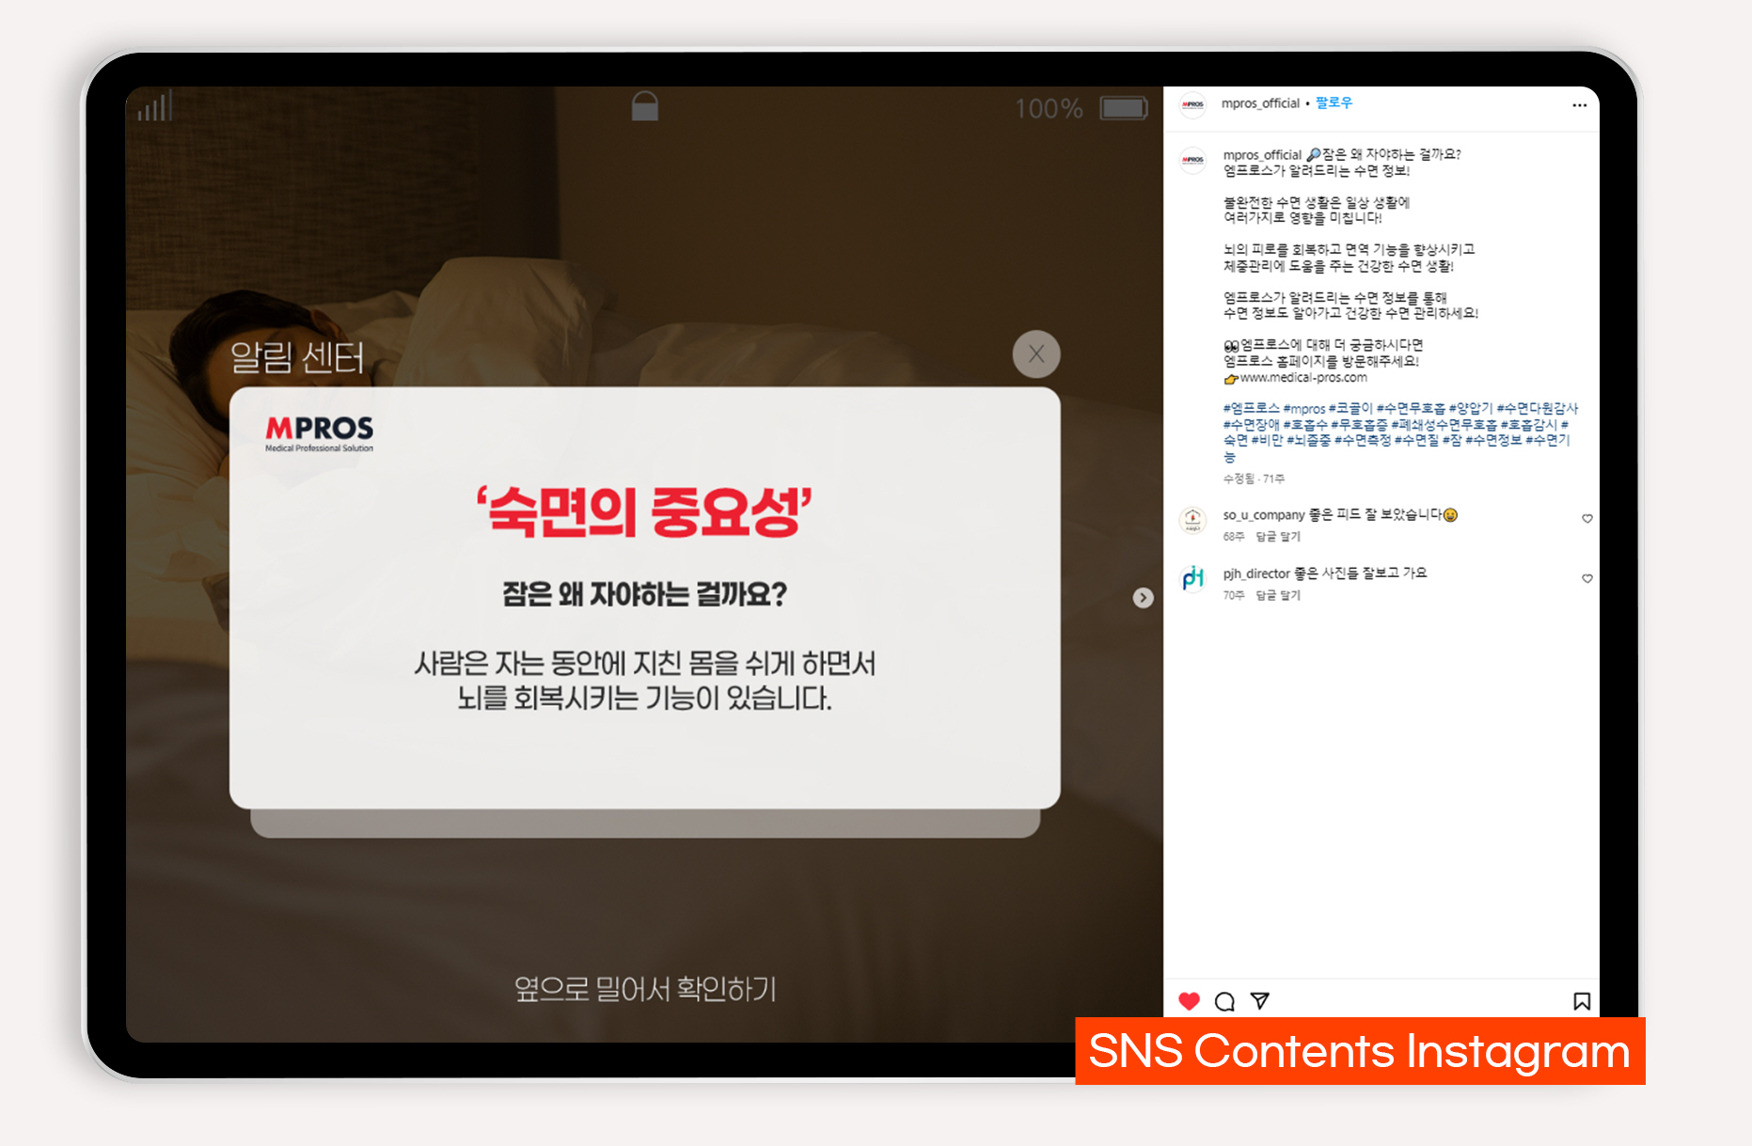Like pjh_director's comment
This screenshot has width=1752, height=1146.
pyautogui.click(x=1587, y=579)
